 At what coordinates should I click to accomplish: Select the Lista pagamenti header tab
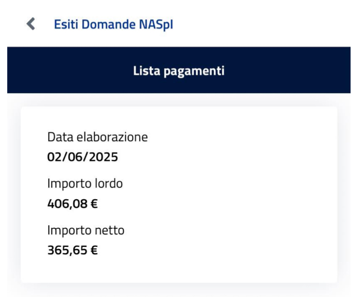pyautogui.click(x=179, y=70)
